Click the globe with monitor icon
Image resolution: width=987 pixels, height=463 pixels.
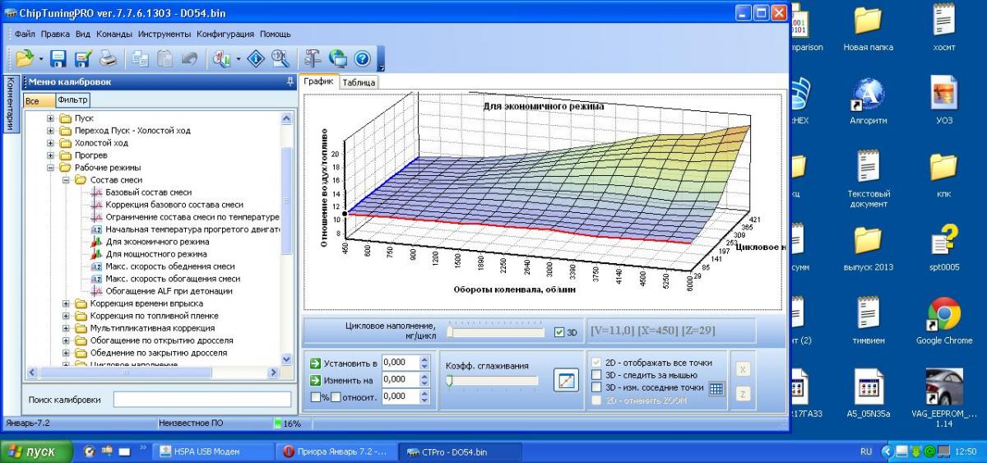click(x=337, y=58)
